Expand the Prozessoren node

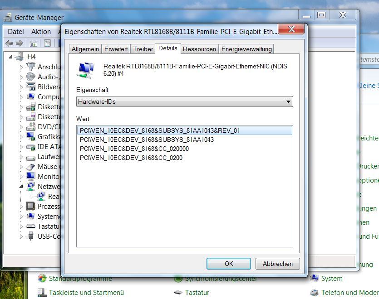point(21,207)
